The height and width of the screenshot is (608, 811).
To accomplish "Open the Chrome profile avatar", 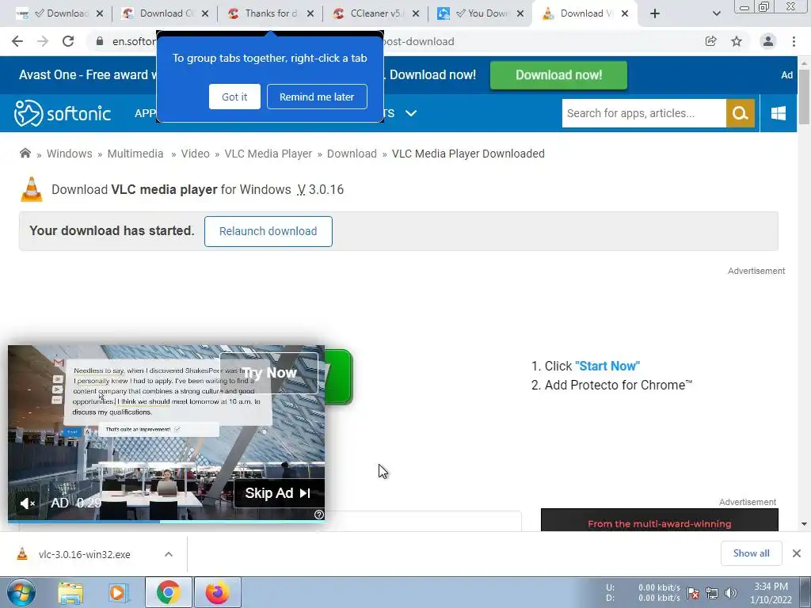I will tap(768, 41).
